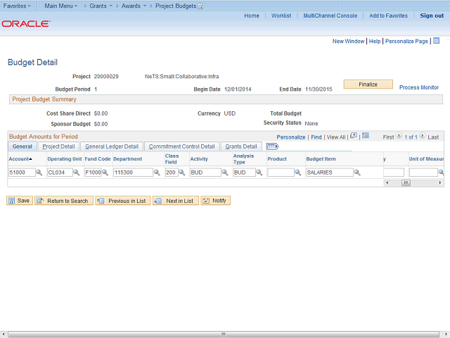The height and width of the screenshot is (338, 450).
Task: Click the Department lookup magnifier
Action: [x=157, y=173]
